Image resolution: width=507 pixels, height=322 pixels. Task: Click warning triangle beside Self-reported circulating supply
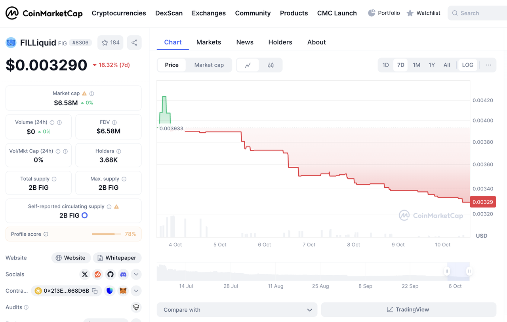coord(116,206)
